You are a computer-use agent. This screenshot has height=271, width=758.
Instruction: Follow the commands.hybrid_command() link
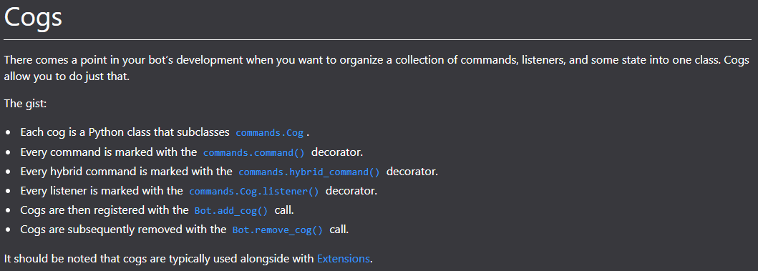point(309,172)
